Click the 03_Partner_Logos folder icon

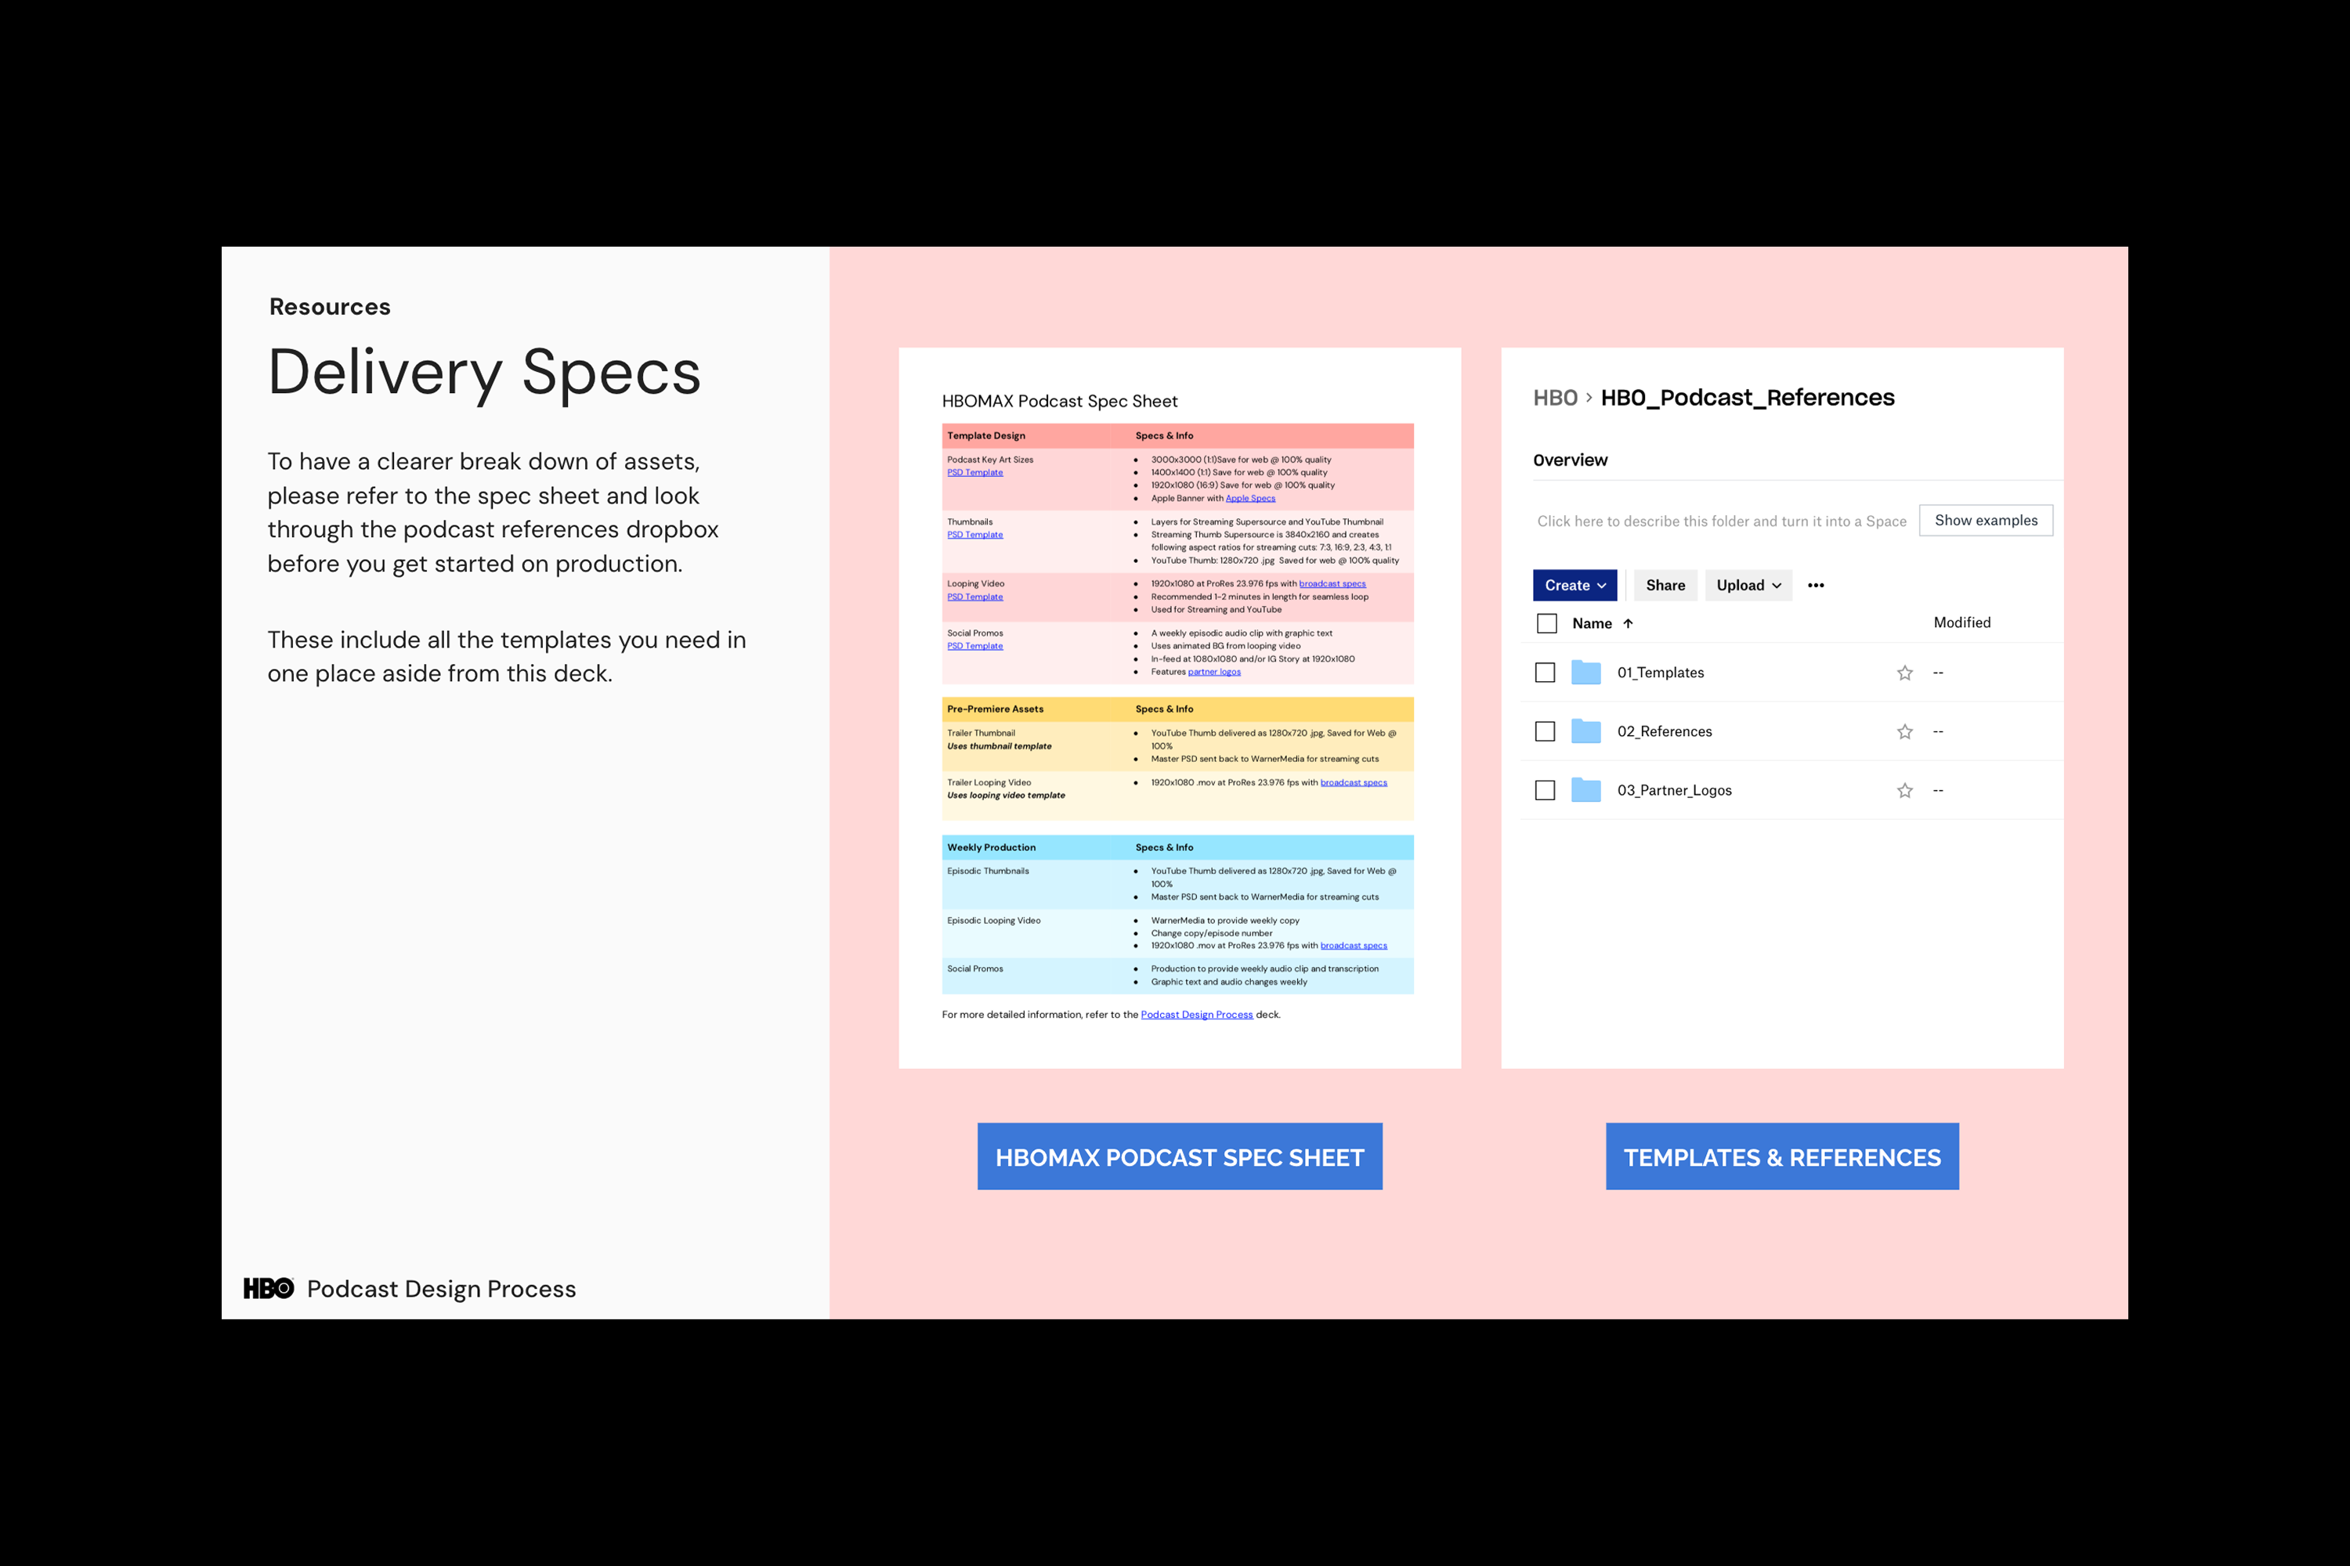(x=1585, y=790)
